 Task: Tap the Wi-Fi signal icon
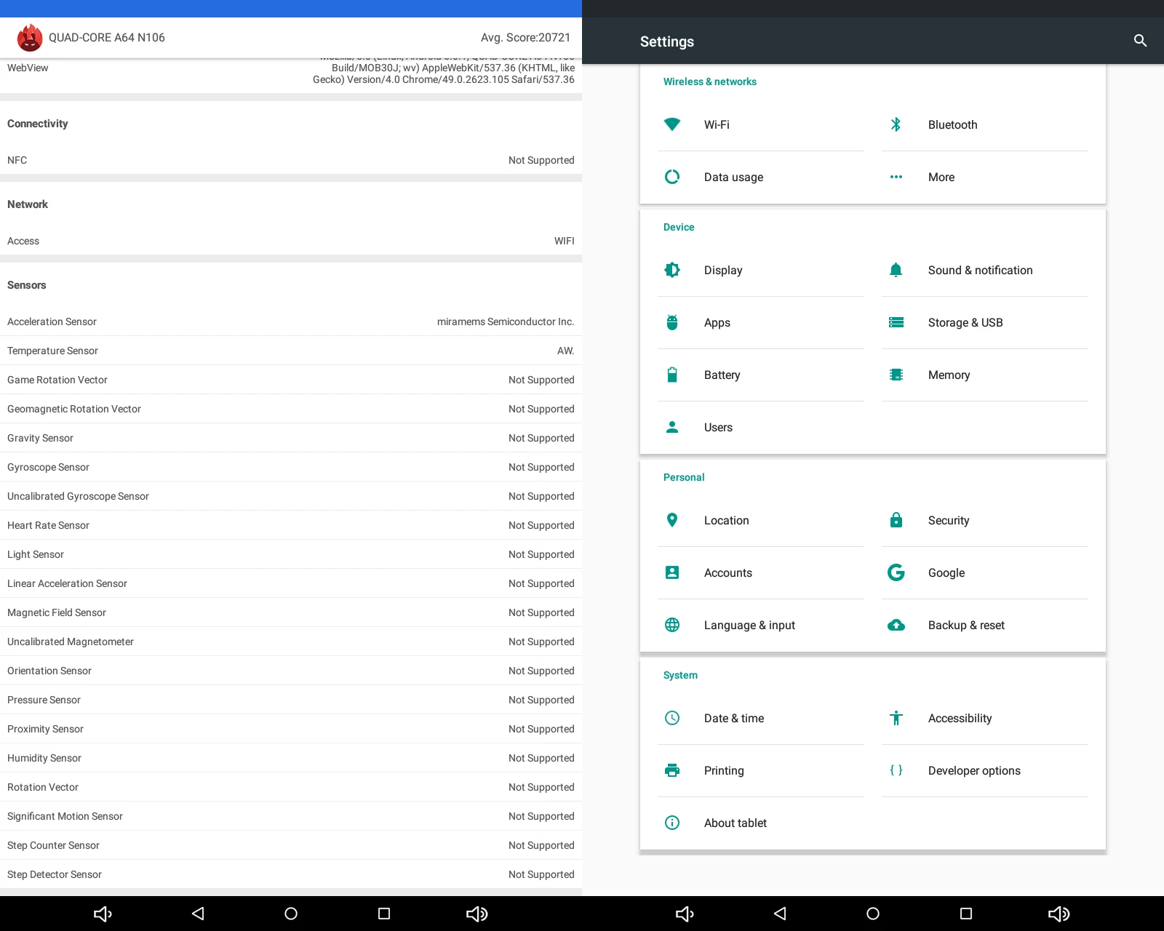672,124
